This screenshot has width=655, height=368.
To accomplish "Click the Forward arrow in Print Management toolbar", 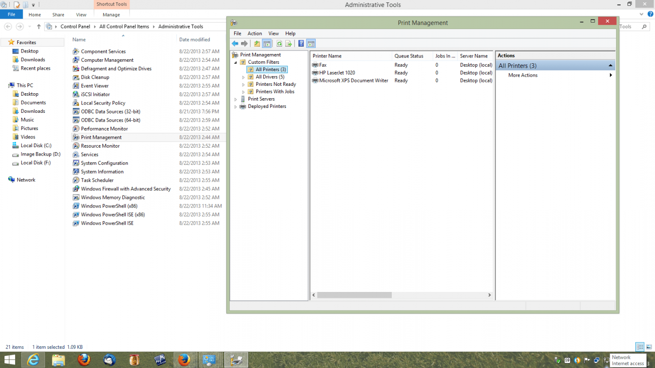I will (x=244, y=44).
